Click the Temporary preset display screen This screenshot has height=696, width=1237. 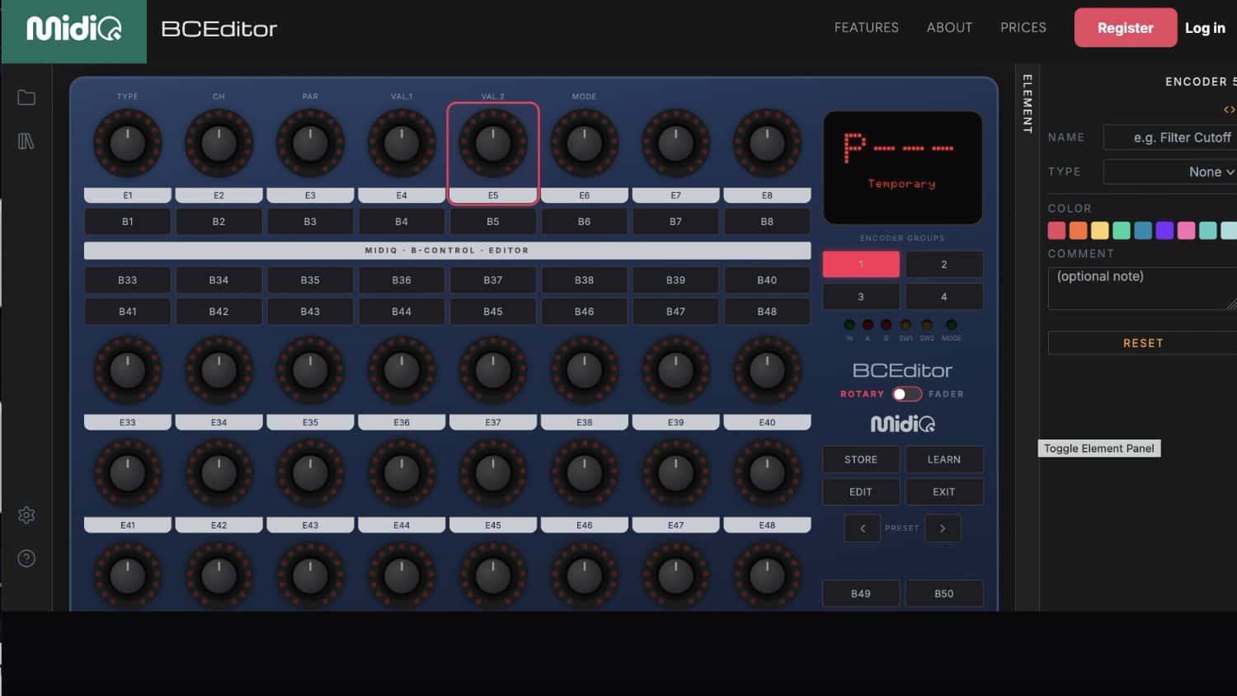903,167
